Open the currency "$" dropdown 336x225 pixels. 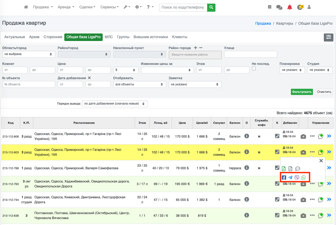click(x=126, y=70)
